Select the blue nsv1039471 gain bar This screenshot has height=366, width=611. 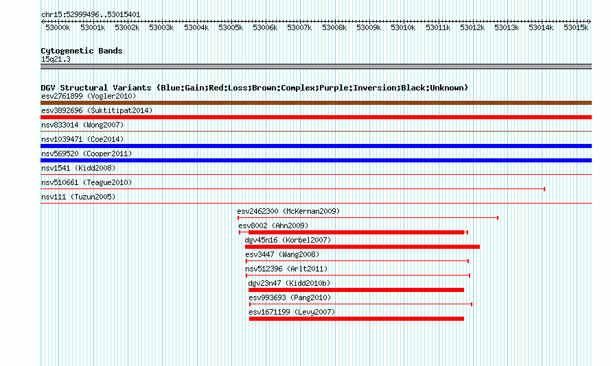(x=316, y=146)
